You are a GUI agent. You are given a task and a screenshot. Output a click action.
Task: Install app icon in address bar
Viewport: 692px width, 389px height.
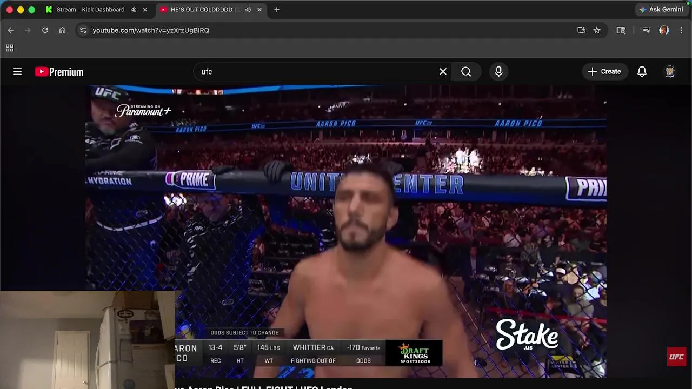(581, 30)
